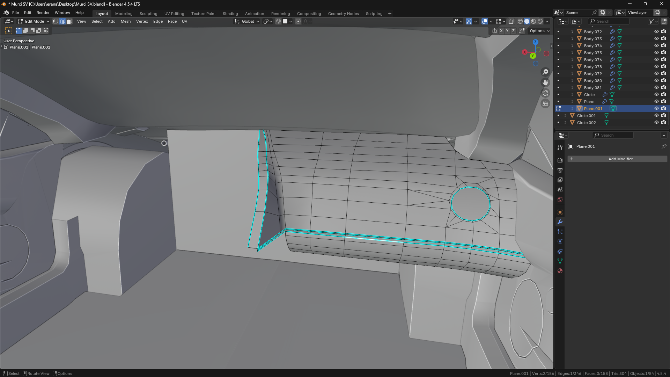This screenshot has height=377, width=670.
Task: Hide Body.075 in the viewport
Action: (x=656, y=52)
